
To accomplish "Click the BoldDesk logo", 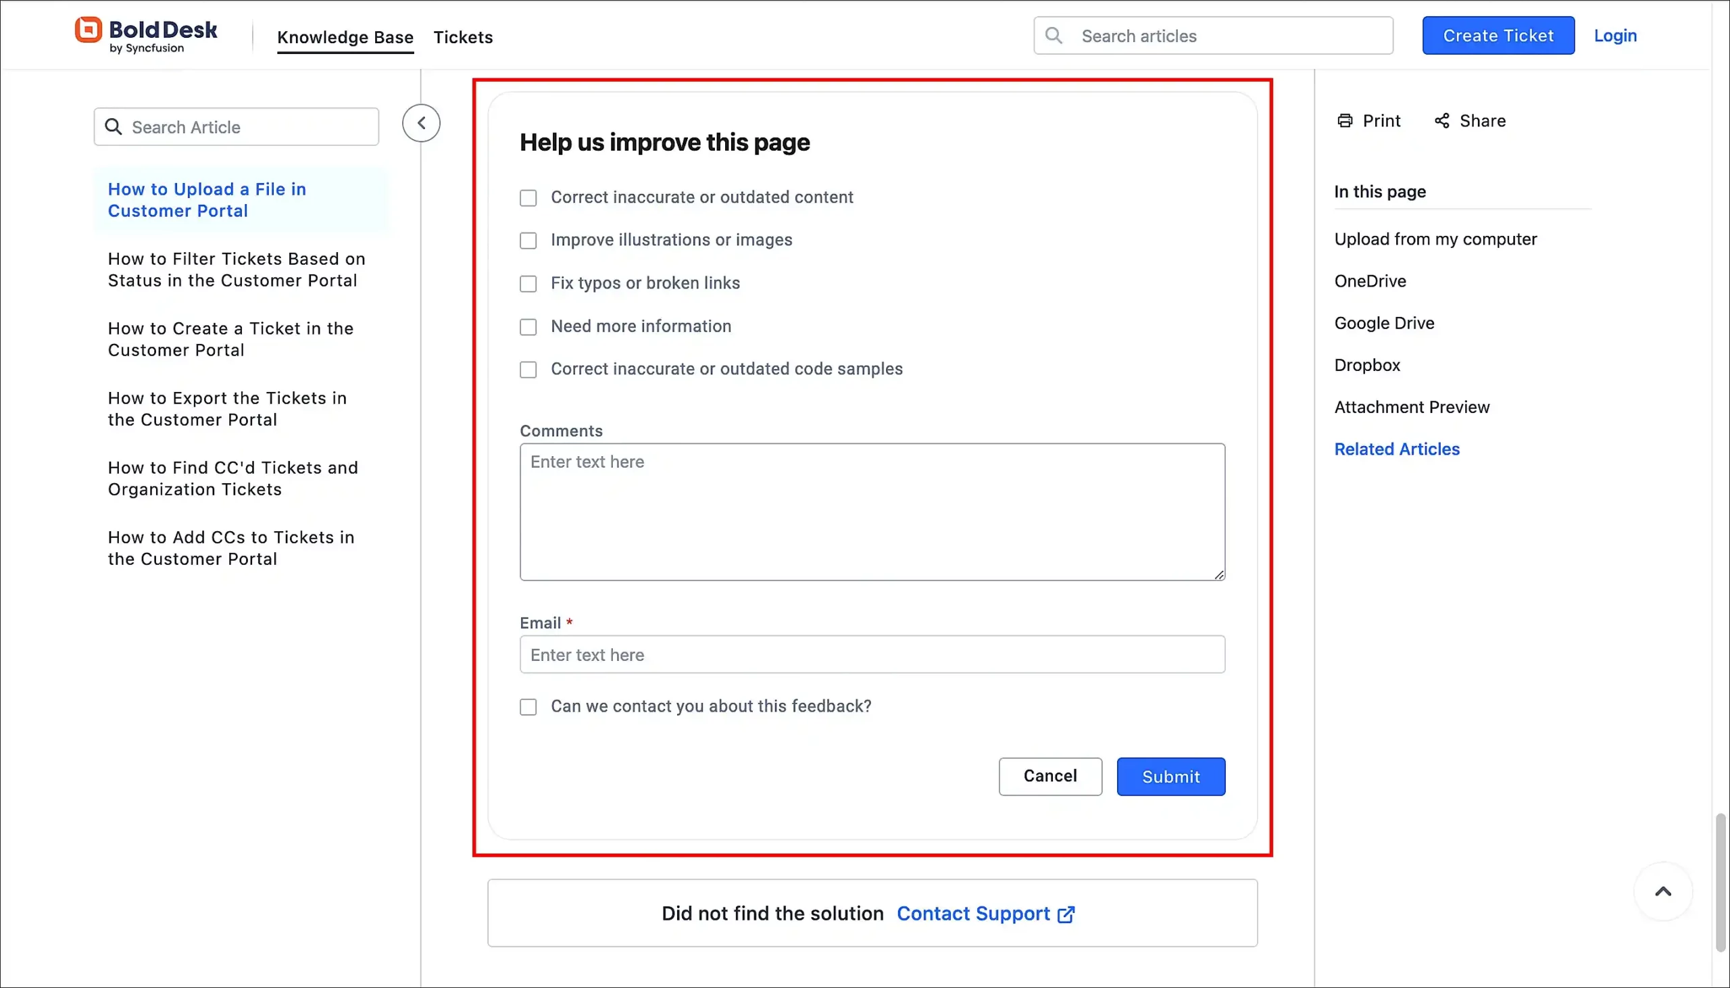I will tap(146, 35).
